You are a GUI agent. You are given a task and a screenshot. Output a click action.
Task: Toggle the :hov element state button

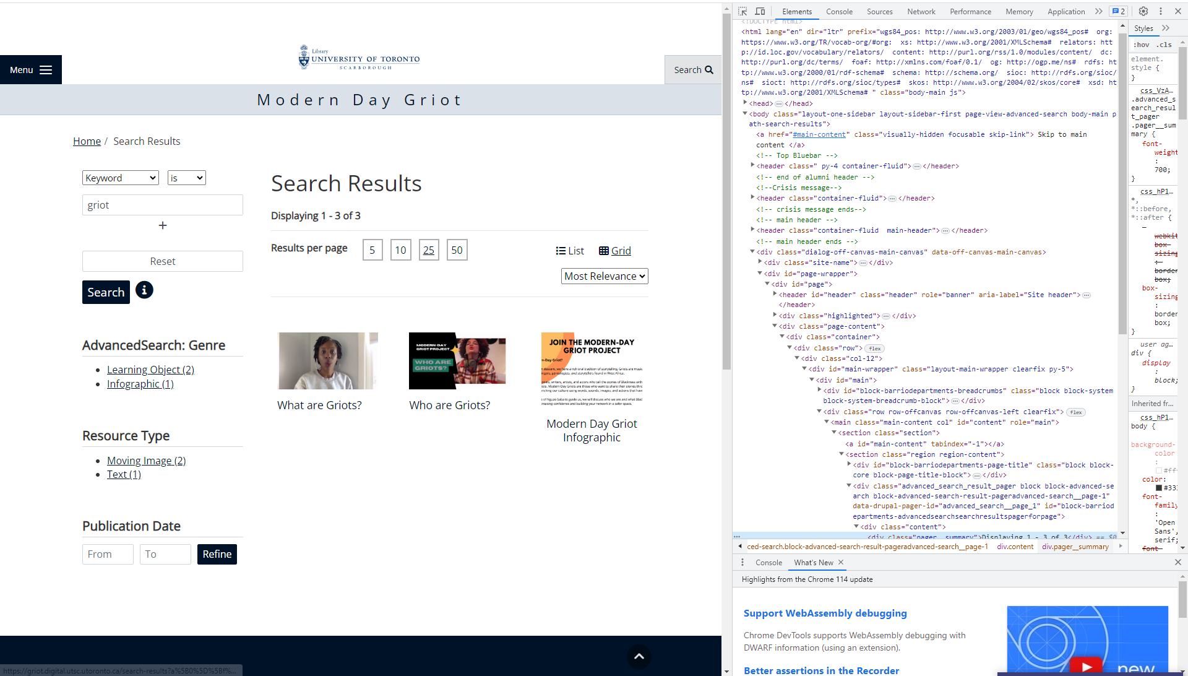click(x=1142, y=45)
